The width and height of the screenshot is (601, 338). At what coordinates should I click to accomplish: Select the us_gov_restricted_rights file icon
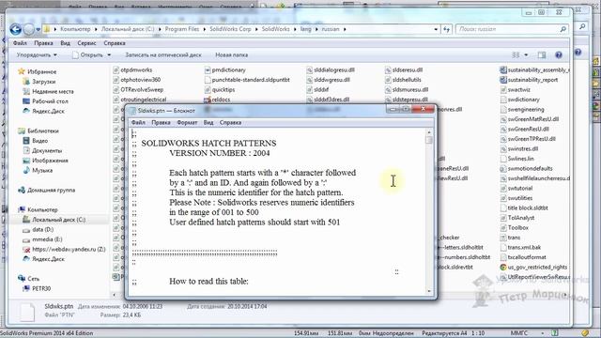point(503,267)
